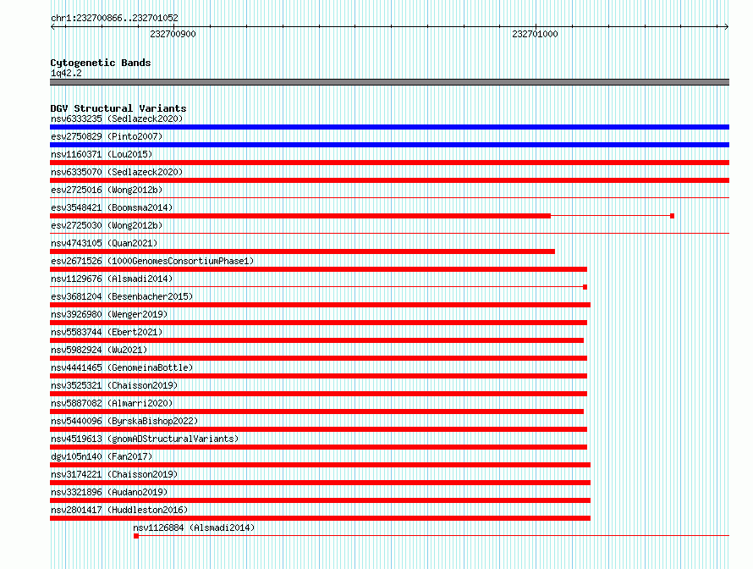Click the 232701000 ruler position label
This screenshot has width=753, height=569.
click(x=535, y=34)
